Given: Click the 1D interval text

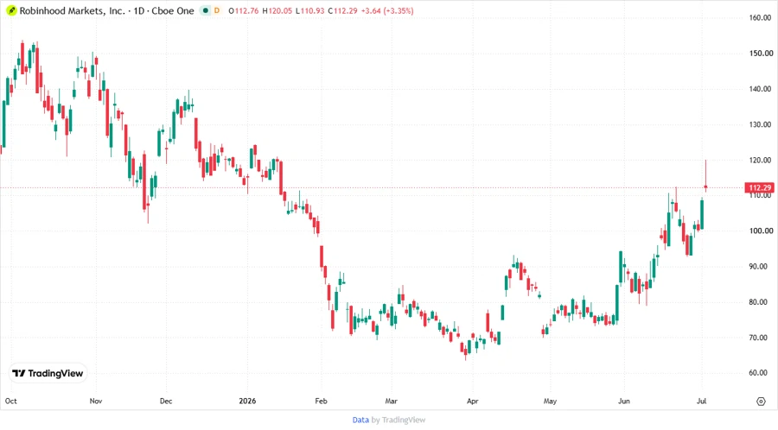Looking at the screenshot, I should 138,11.
